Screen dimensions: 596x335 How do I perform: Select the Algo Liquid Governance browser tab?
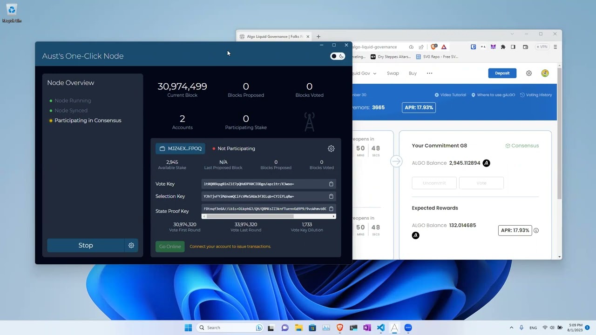pos(274,36)
